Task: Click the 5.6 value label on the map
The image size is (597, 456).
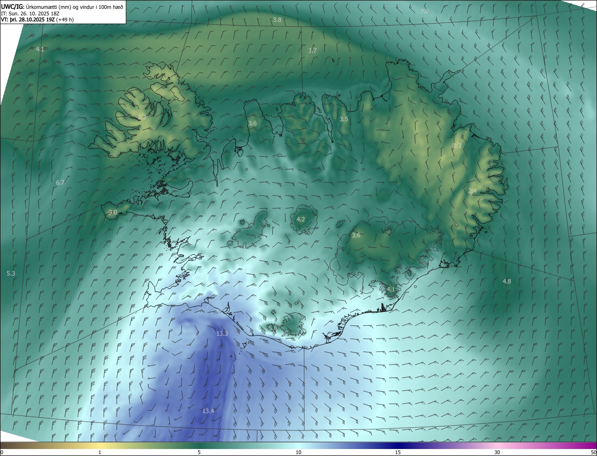Action: pyautogui.click(x=273, y=328)
